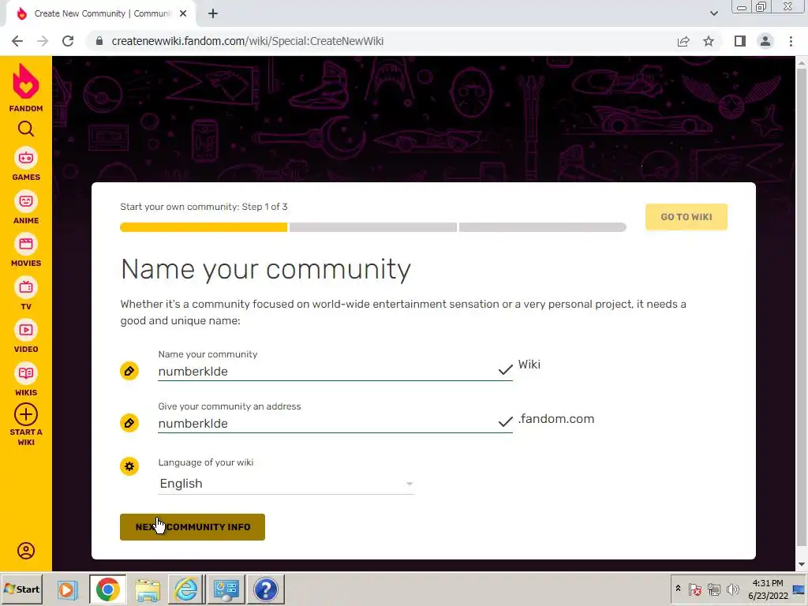Open Media Player from the taskbar
The height and width of the screenshot is (606, 808).
(67, 589)
